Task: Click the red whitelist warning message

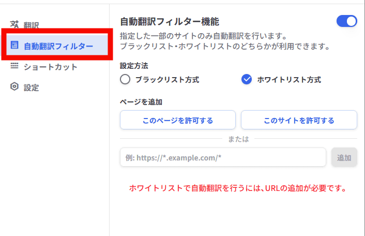Action: (238, 188)
